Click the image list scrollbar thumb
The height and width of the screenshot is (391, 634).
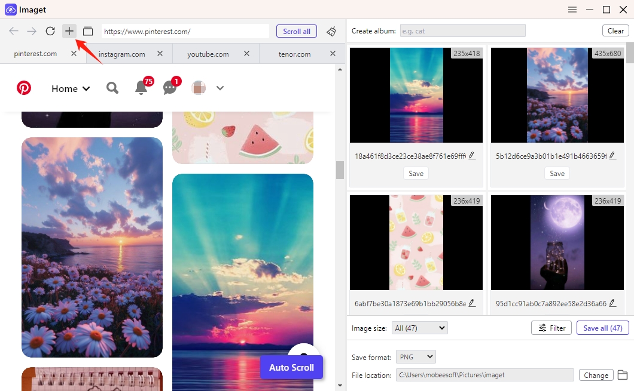click(630, 53)
